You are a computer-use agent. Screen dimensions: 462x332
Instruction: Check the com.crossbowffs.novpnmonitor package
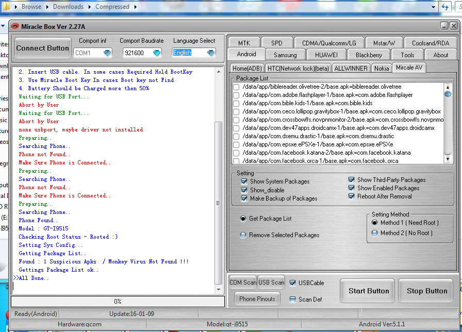coord(236,120)
